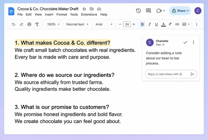The image size is (208, 140).
Task: Click line "Quality ingredients make better chocolate."
Action: click(x=63, y=89)
